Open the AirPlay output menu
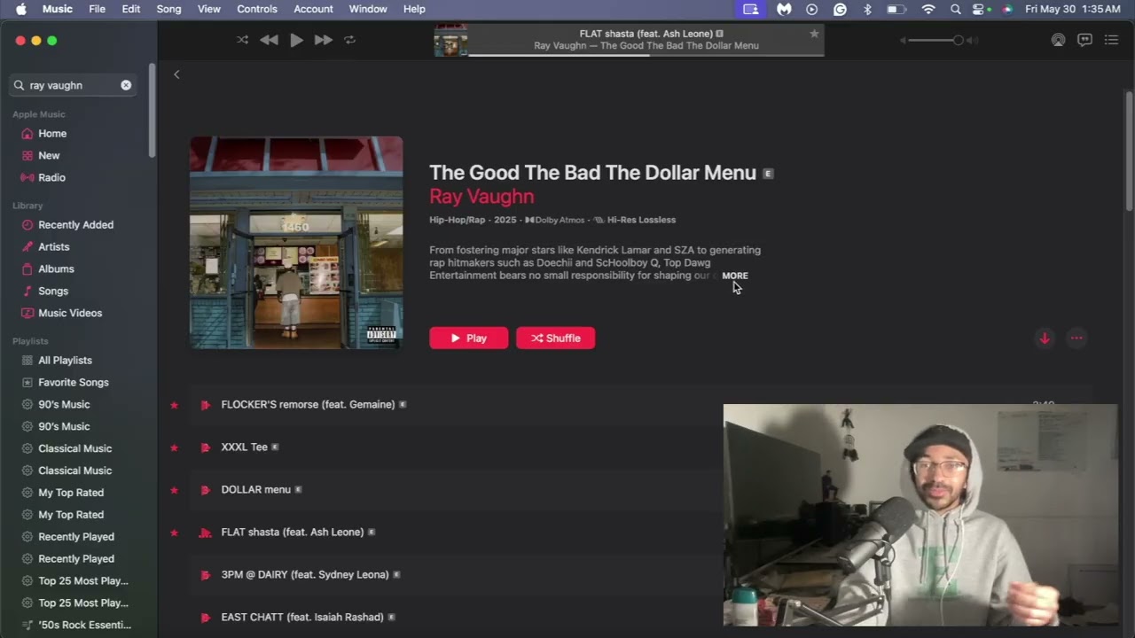Image resolution: width=1135 pixels, height=638 pixels. tap(1058, 40)
